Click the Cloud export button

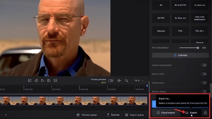pyautogui.click(x=166, y=113)
